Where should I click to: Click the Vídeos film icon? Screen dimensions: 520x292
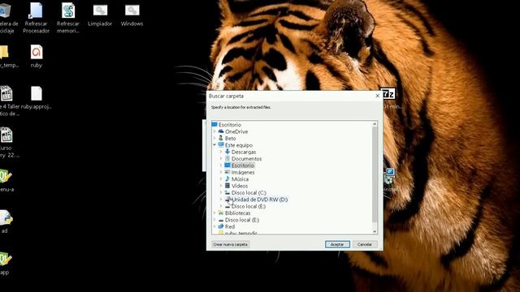pyautogui.click(x=227, y=186)
